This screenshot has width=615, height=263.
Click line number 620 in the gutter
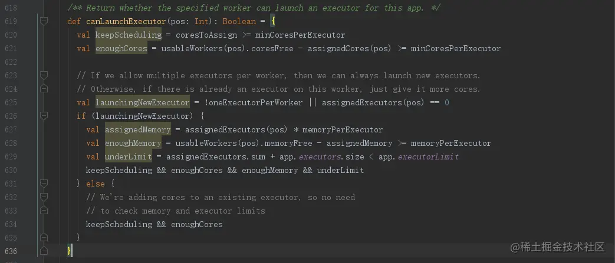11,35
